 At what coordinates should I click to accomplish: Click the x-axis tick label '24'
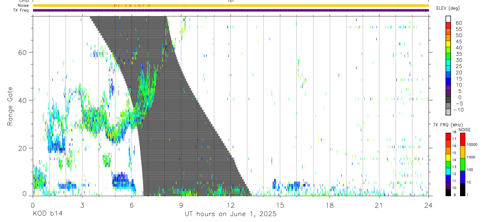[428, 205]
